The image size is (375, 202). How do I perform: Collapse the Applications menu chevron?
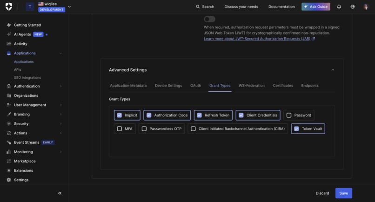click(x=61, y=53)
